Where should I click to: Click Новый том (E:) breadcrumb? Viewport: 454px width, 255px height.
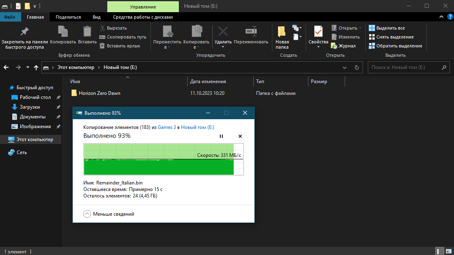point(120,67)
